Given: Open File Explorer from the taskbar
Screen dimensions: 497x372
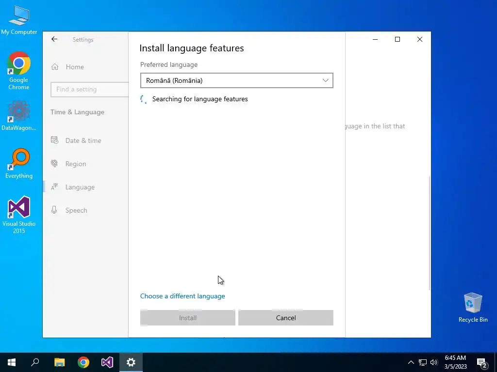Looking at the screenshot, I should click(x=59, y=362).
